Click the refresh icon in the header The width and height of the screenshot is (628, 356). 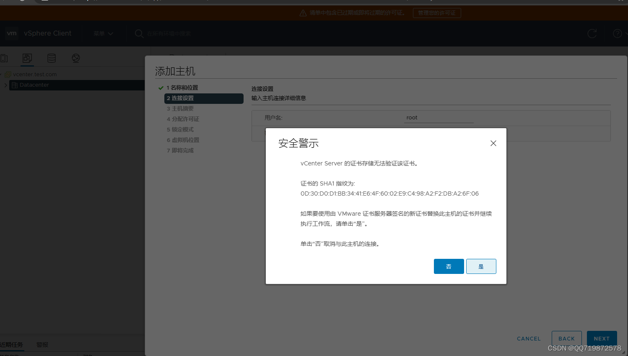(x=592, y=34)
